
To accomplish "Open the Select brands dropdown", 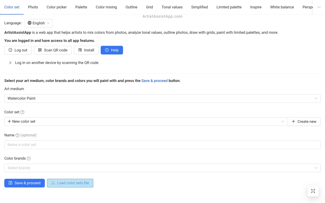I will [x=162, y=168].
